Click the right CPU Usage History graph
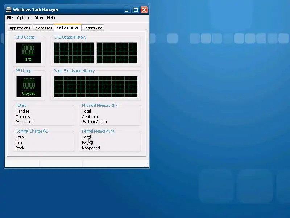The height and width of the screenshot is (218, 290). (x=117, y=53)
